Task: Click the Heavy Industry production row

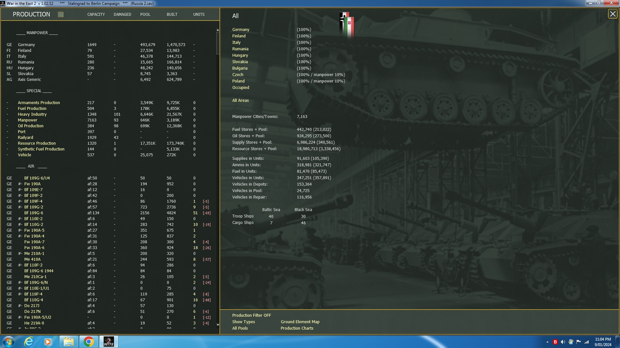Action: (32, 114)
